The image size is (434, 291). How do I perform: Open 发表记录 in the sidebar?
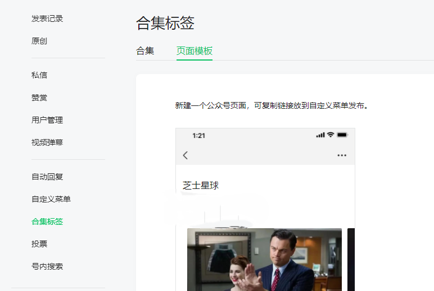click(47, 19)
